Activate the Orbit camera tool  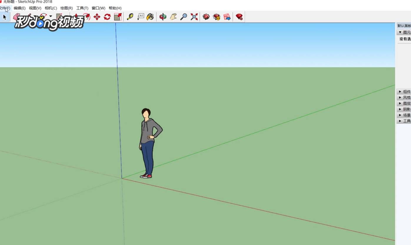(x=163, y=17)
